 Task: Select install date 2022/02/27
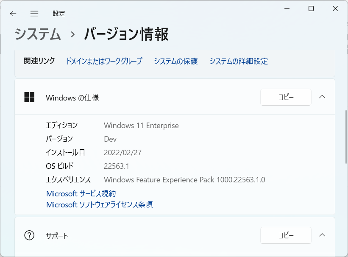pos(123,153)
